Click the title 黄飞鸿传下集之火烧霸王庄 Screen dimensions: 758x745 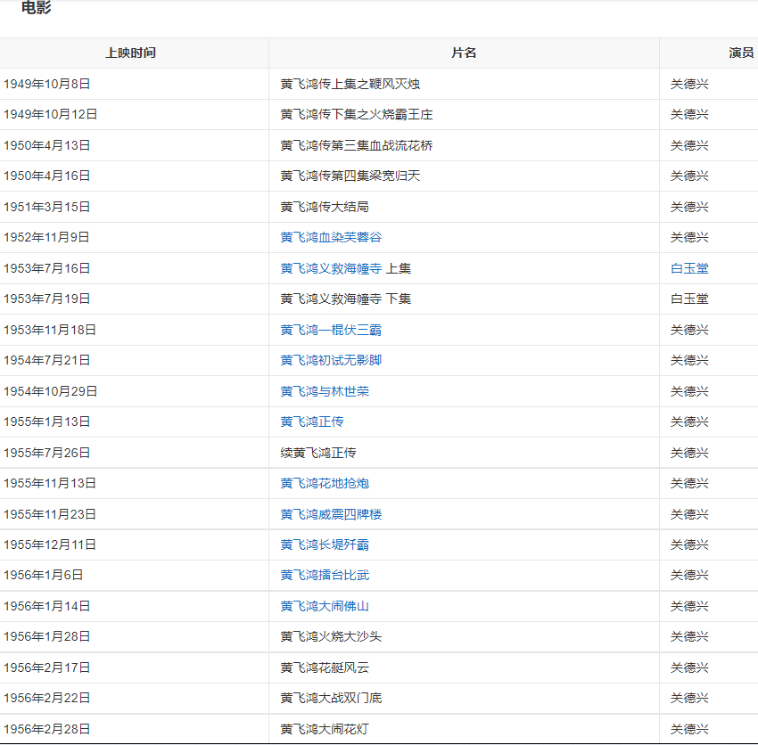[x=357, y=114]
